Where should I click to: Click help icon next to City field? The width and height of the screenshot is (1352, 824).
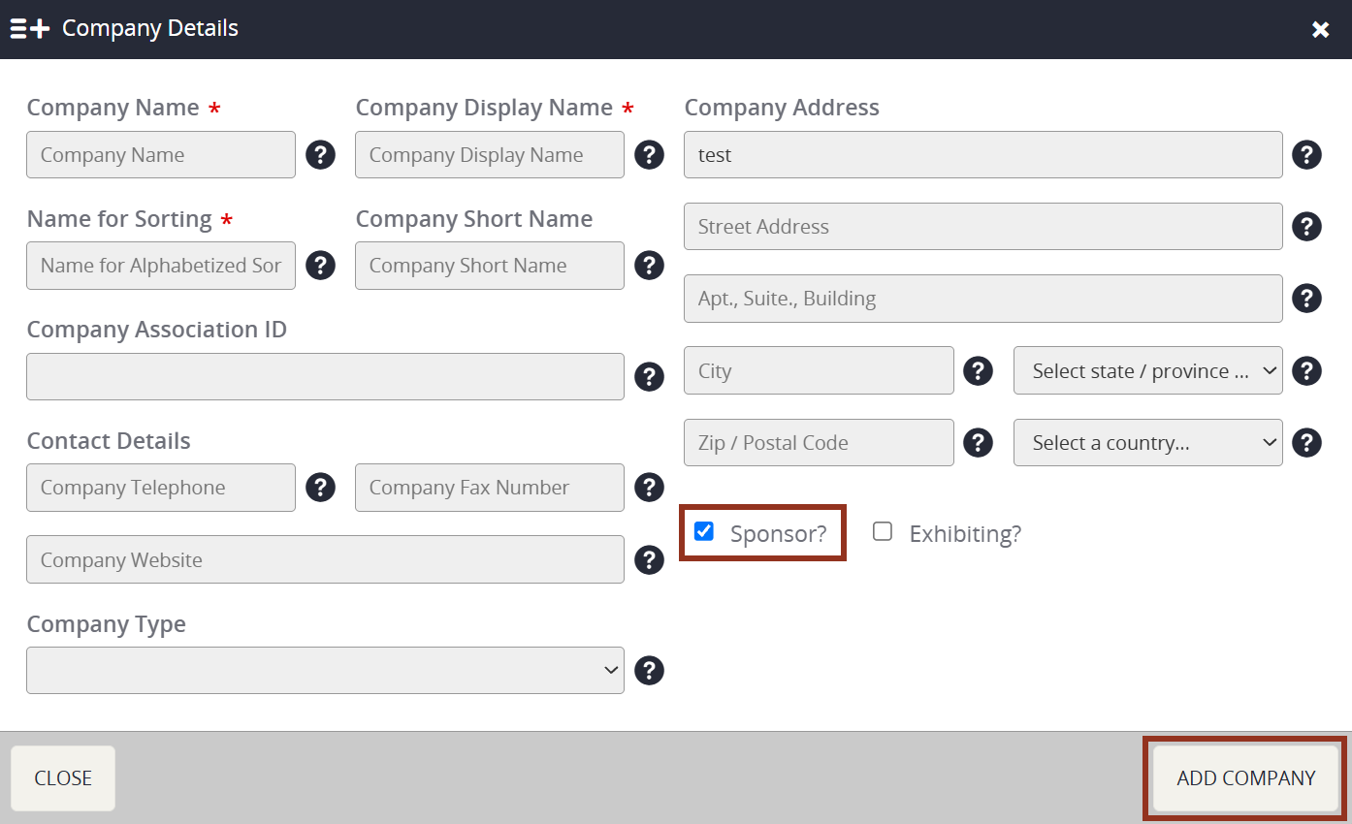tap(978, 370)
